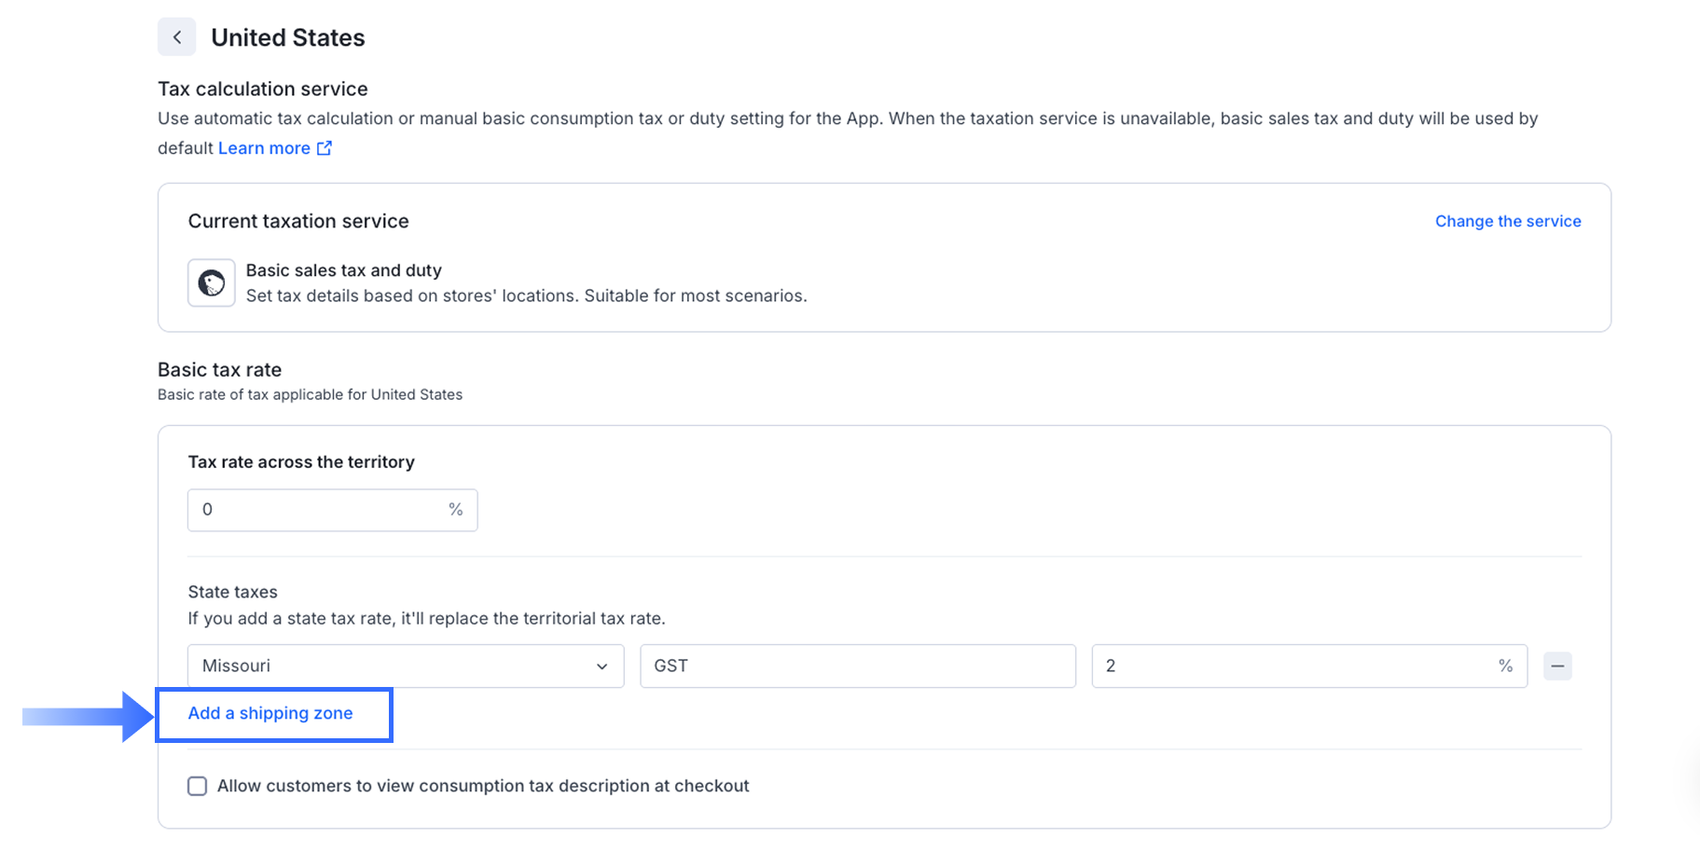Click Add a shipping zone
This screenshot has height=852, width=1700.
(x=270, y=713)
